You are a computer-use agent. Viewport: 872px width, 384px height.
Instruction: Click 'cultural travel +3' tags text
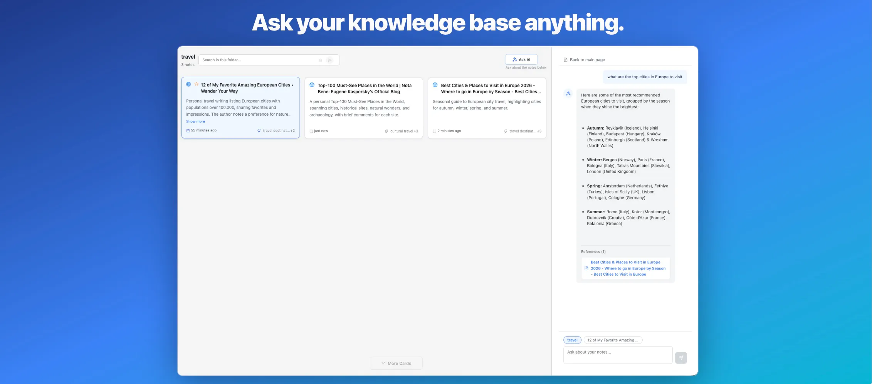[x=404, y=131]
